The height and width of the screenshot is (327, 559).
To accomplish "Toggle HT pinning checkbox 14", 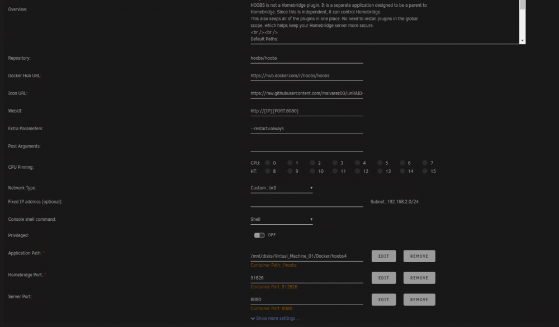I will point(402,171).
